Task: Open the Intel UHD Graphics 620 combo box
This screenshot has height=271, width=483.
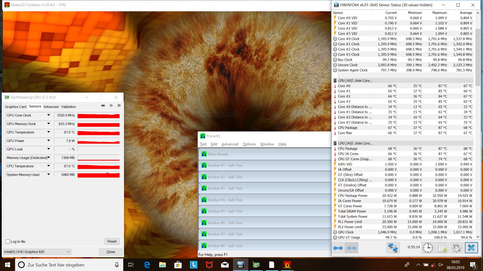Action: tap(37, 252)
